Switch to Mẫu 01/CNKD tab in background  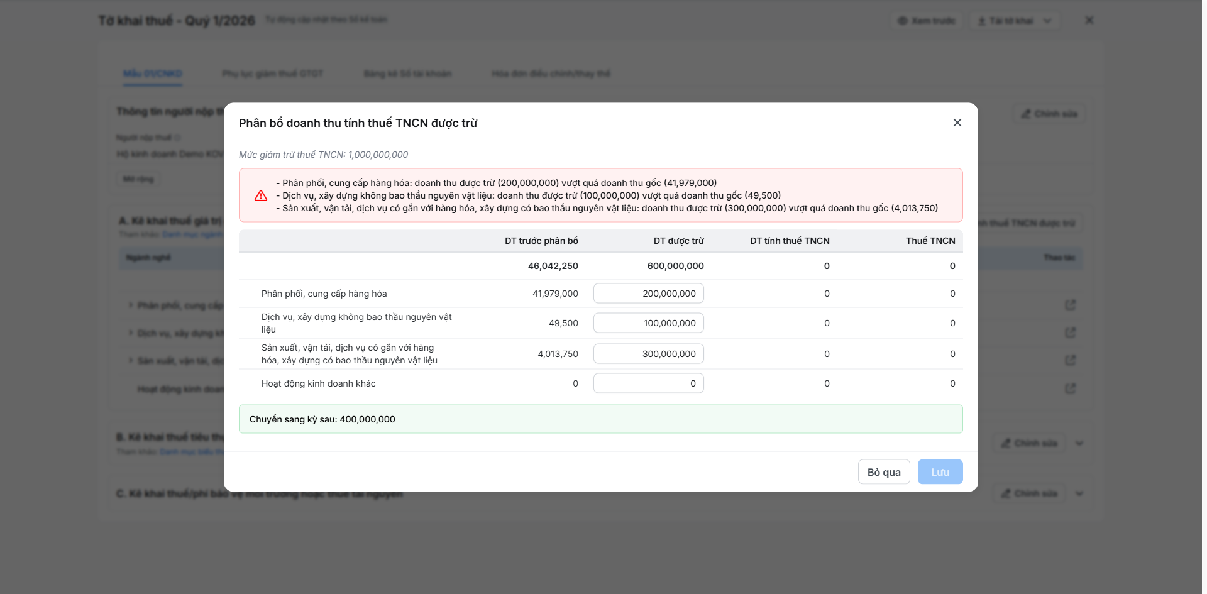(152, 74)
